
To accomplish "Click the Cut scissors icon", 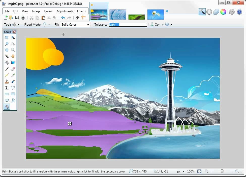I will coord(32,18).
